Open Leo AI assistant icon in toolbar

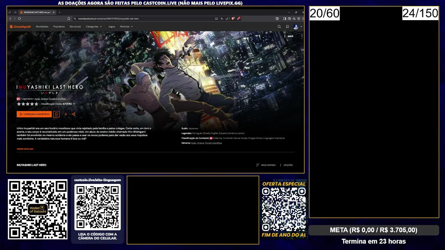[294, 18]
